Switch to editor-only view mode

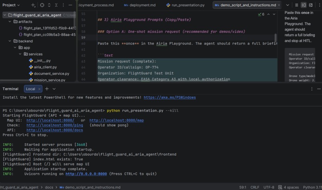[296, 5]
